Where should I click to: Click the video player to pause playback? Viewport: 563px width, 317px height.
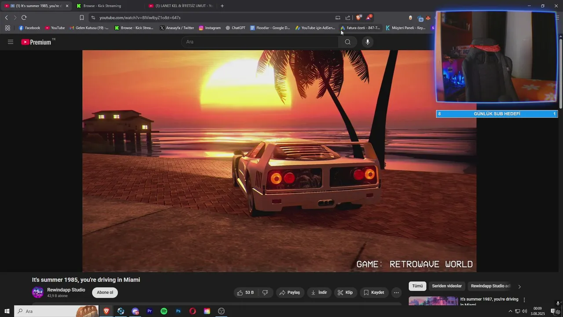(279, 161)
